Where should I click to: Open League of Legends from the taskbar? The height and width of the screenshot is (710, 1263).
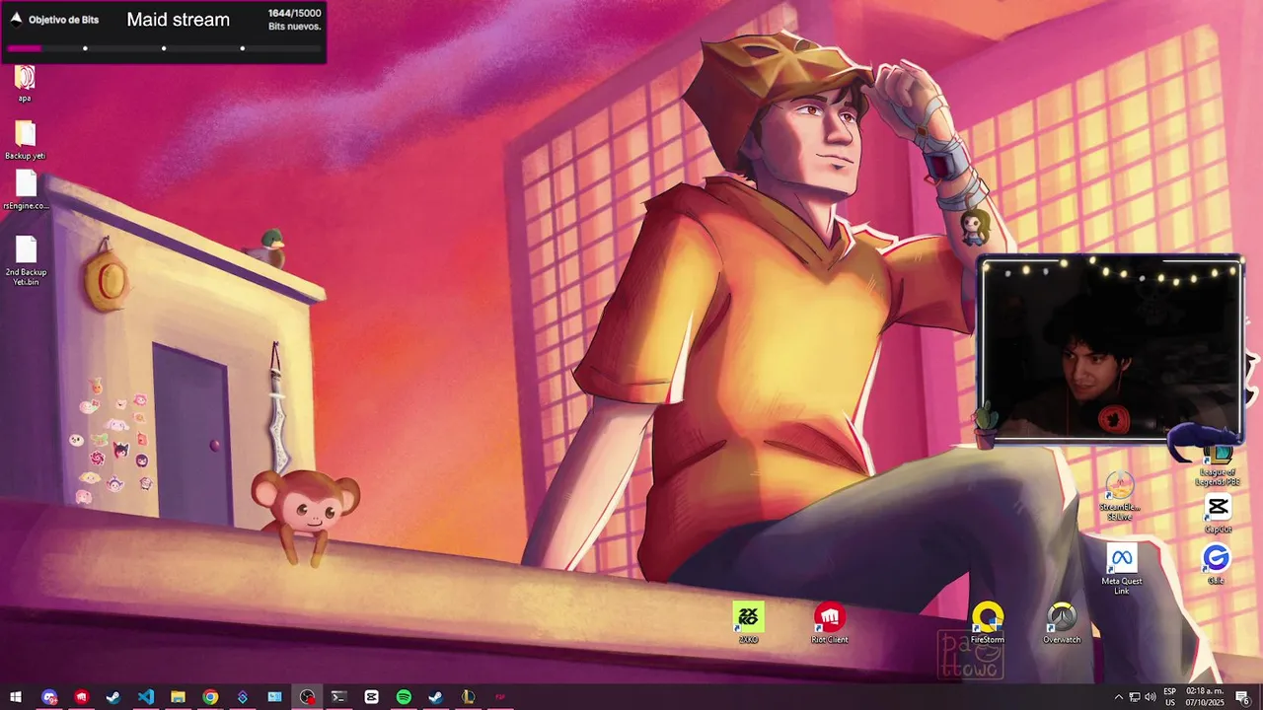[x=468, y=697]
